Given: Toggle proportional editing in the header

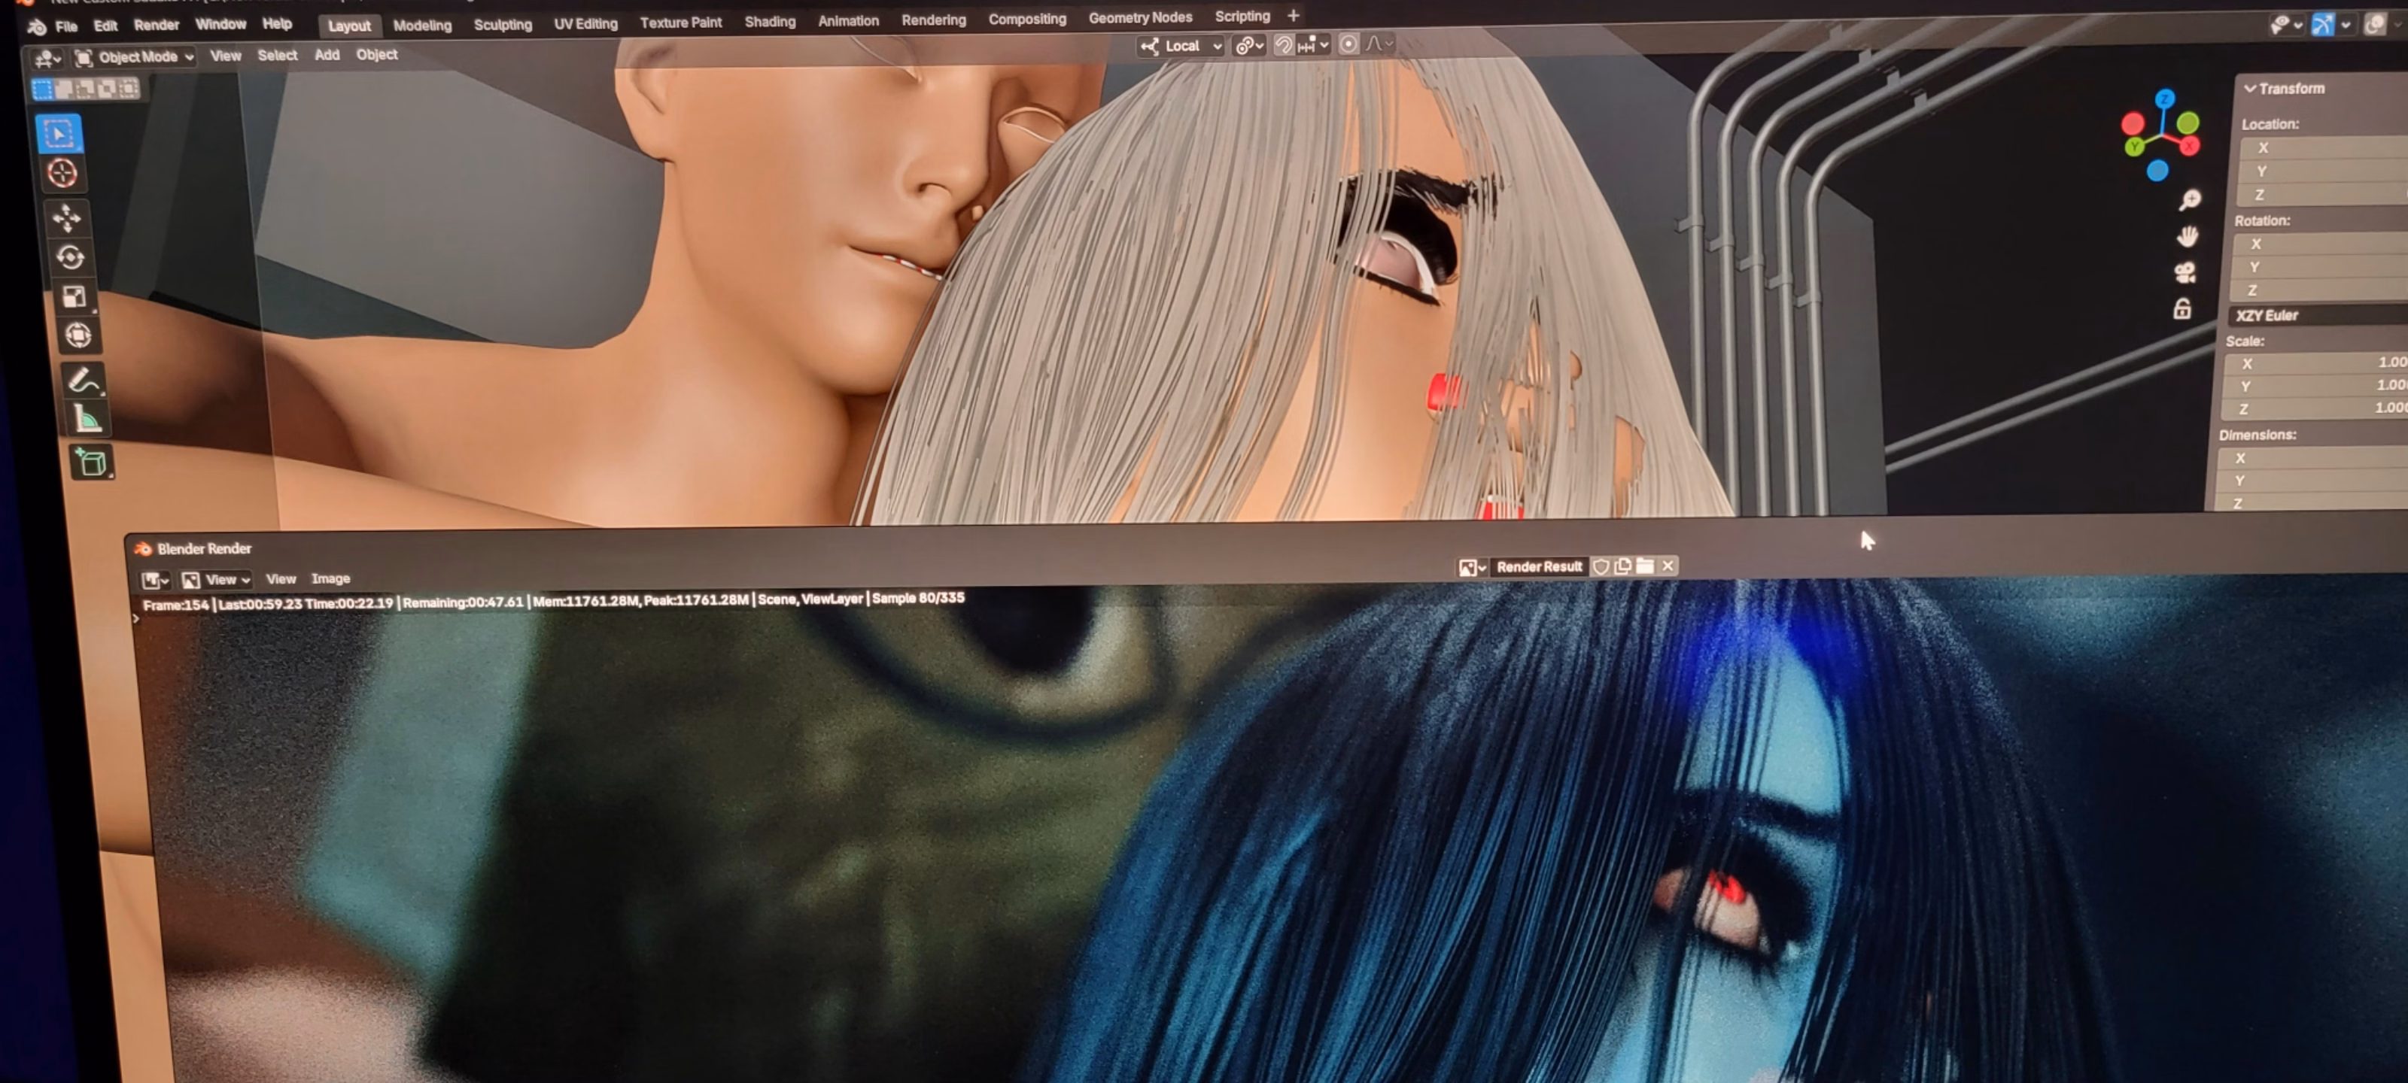Looking at the screenshot, I should click(1348, 44).
